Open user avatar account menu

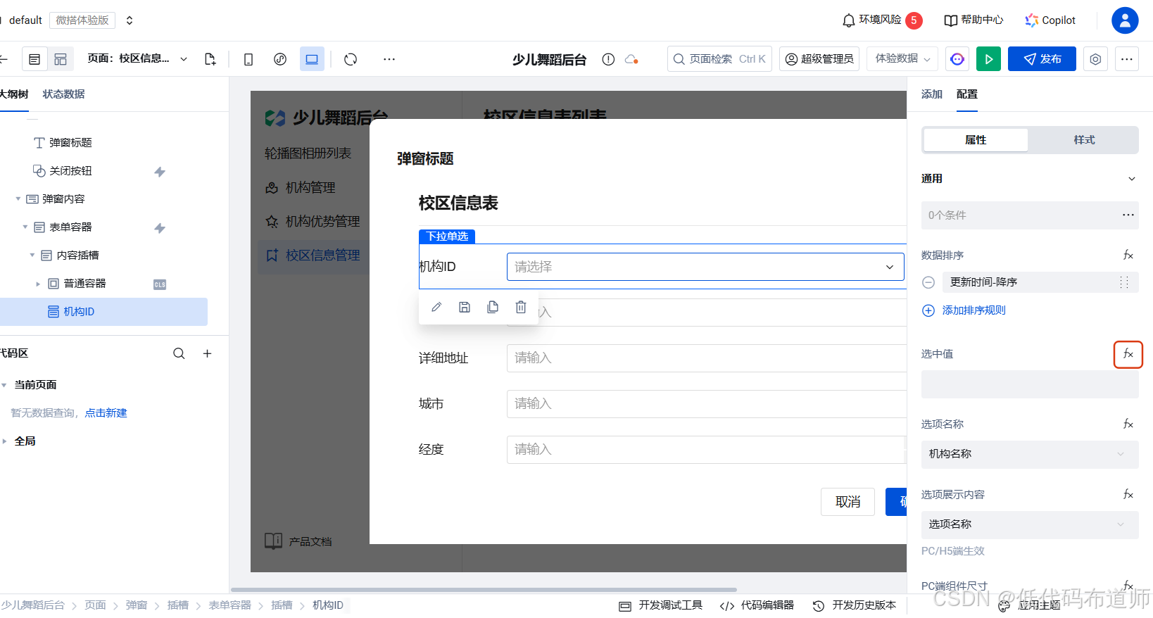(1125, 20)
